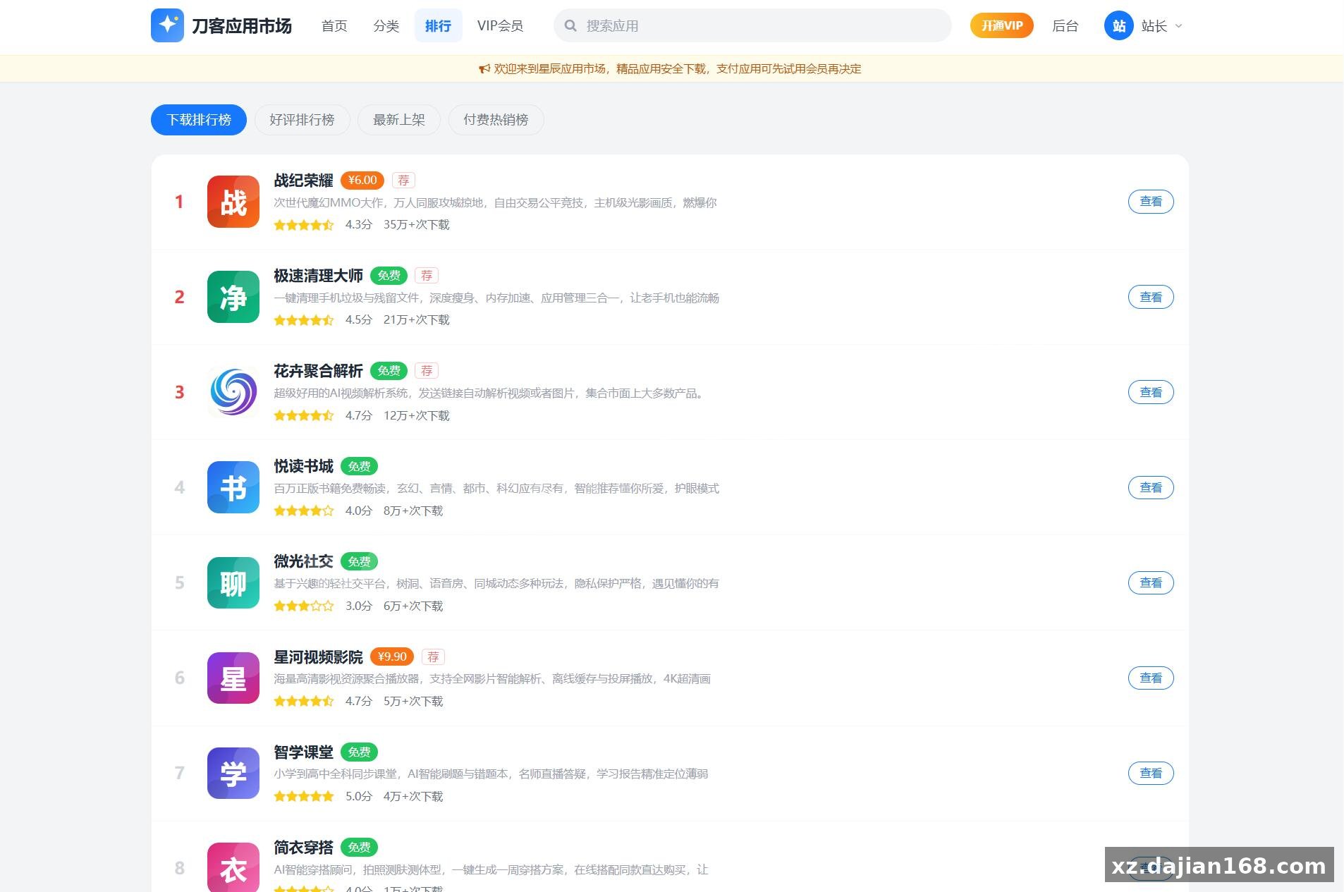This screenshot has height=892, width=1344.
Task: Click the announcement megaphone icon
Action: click(x=484, y=68)
